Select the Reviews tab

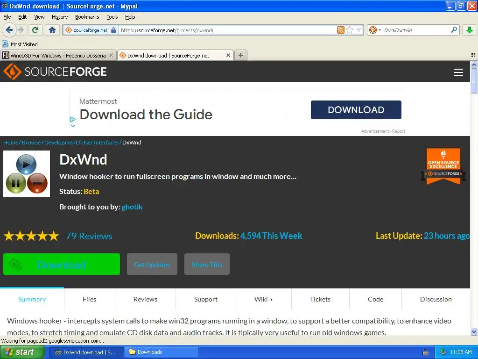pyautogui.click(x=146, y=299)
